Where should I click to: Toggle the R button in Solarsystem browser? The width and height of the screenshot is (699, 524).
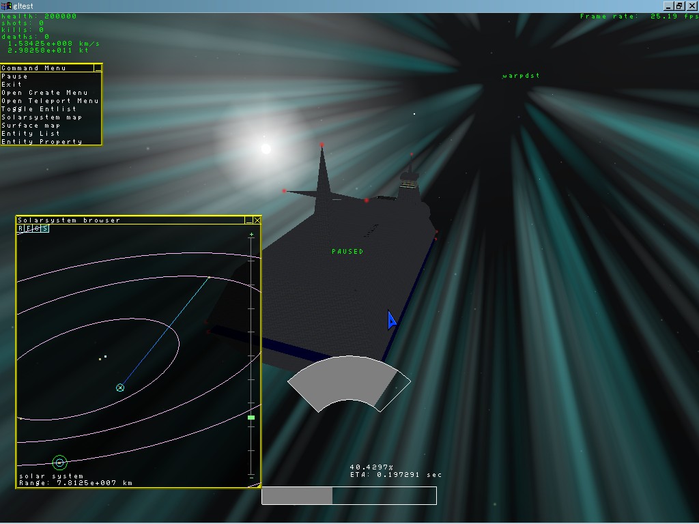click(x=21, y=229)
